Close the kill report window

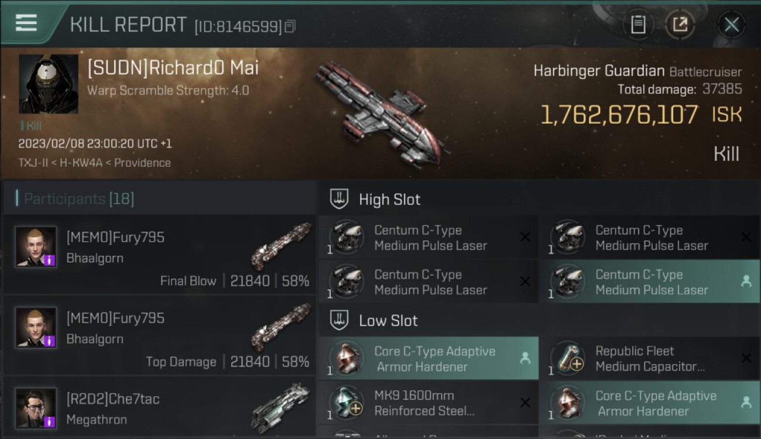pyautogui.click(x=731, y=25)
